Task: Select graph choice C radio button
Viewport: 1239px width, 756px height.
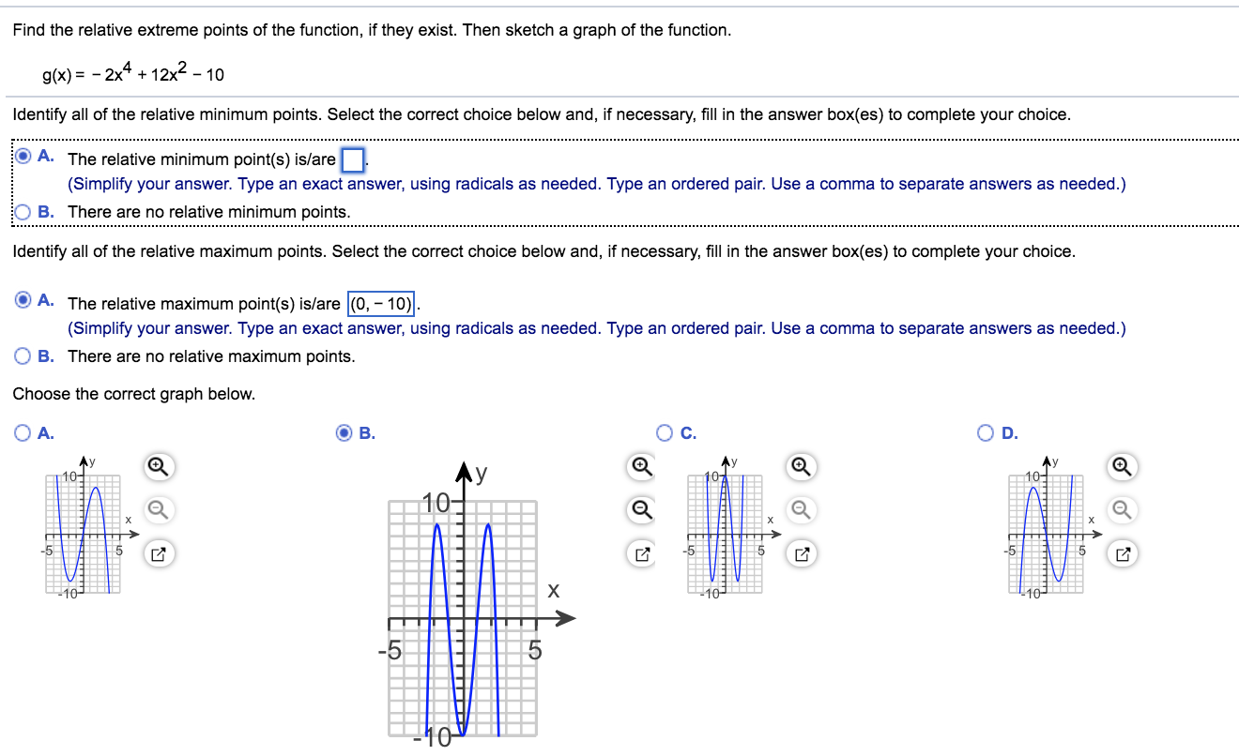Action: coord(665,432)
